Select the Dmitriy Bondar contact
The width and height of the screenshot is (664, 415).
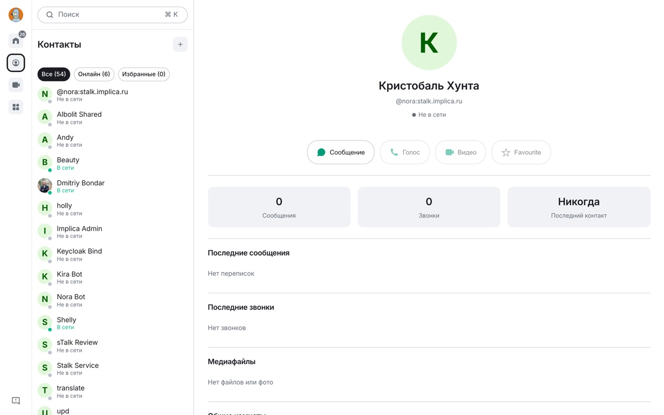tap(112, 186)
